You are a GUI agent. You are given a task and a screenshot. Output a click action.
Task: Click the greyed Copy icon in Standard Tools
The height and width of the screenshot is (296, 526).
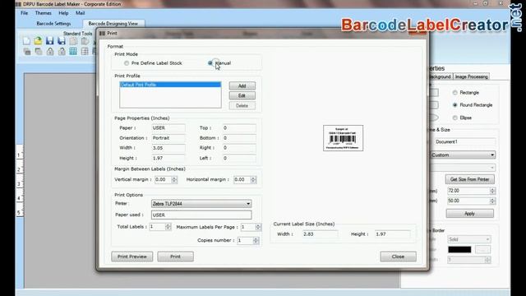73,41
